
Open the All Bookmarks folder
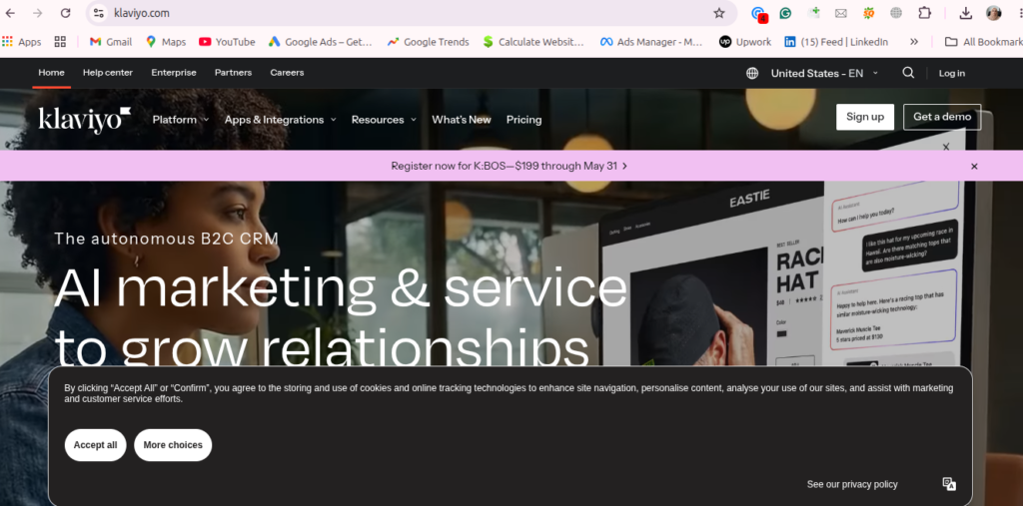point(984,42)
